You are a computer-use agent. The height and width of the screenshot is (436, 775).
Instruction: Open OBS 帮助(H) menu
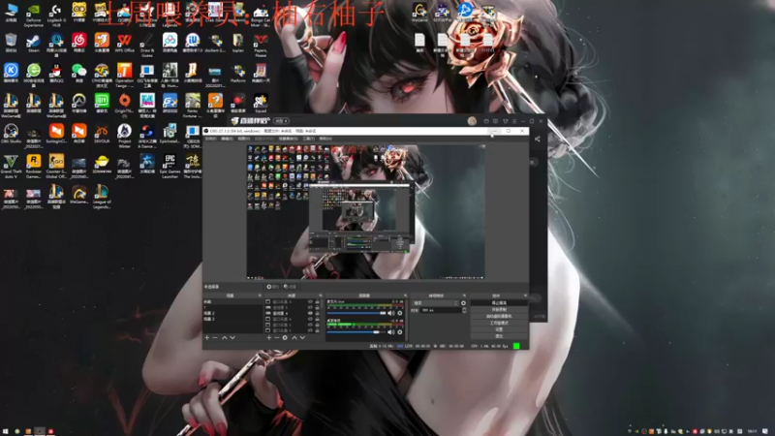(x=325, y=139)
